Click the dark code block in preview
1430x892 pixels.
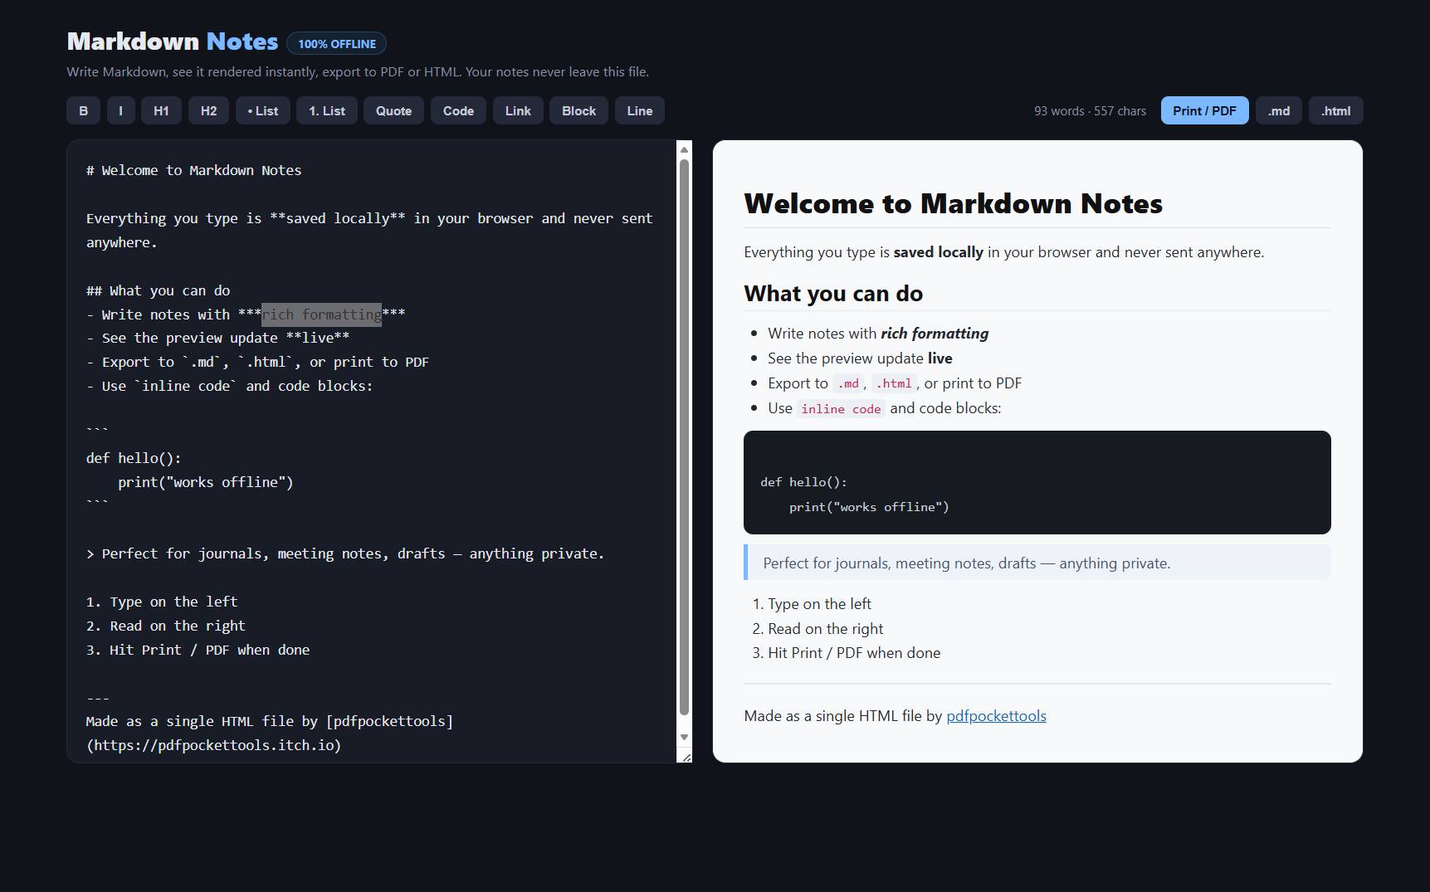pyautogui.click(x=1037, y=482)
